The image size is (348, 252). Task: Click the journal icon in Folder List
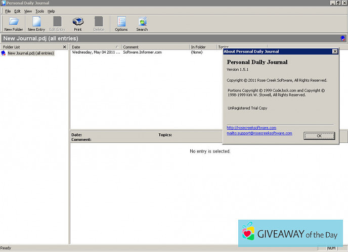click(4, 53)
